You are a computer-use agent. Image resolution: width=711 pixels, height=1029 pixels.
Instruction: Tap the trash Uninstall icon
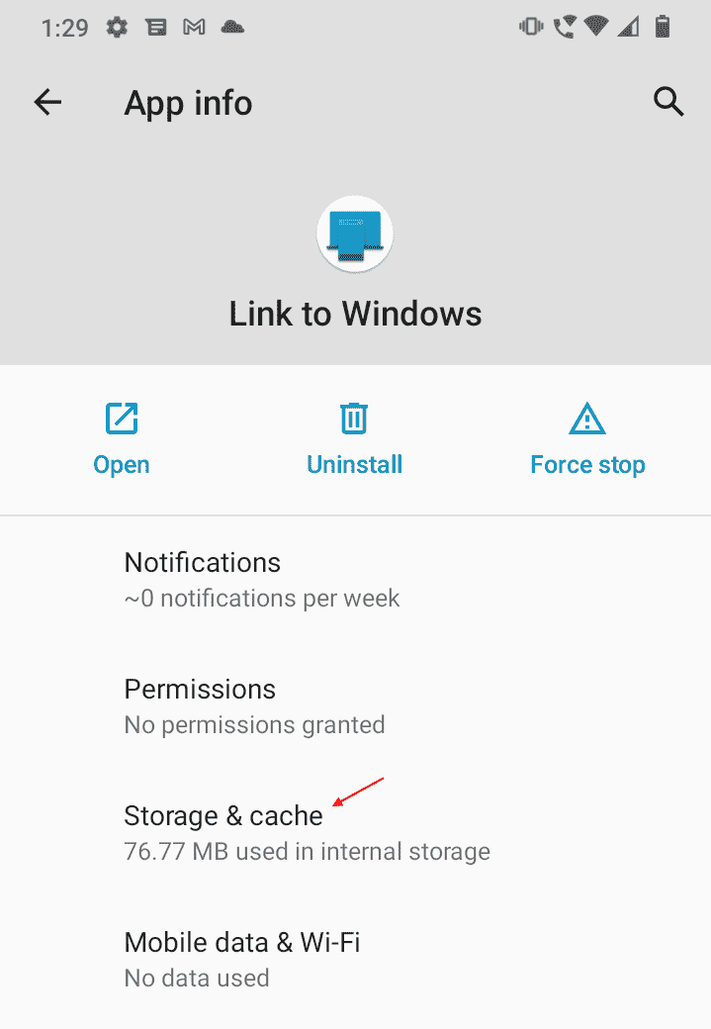pos(354,419)
